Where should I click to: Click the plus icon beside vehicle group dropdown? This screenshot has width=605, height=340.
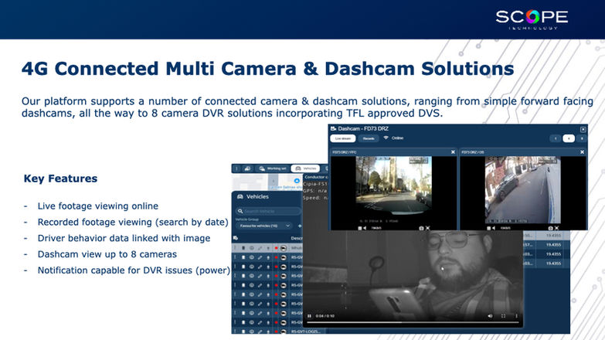(x=300, y=226)
